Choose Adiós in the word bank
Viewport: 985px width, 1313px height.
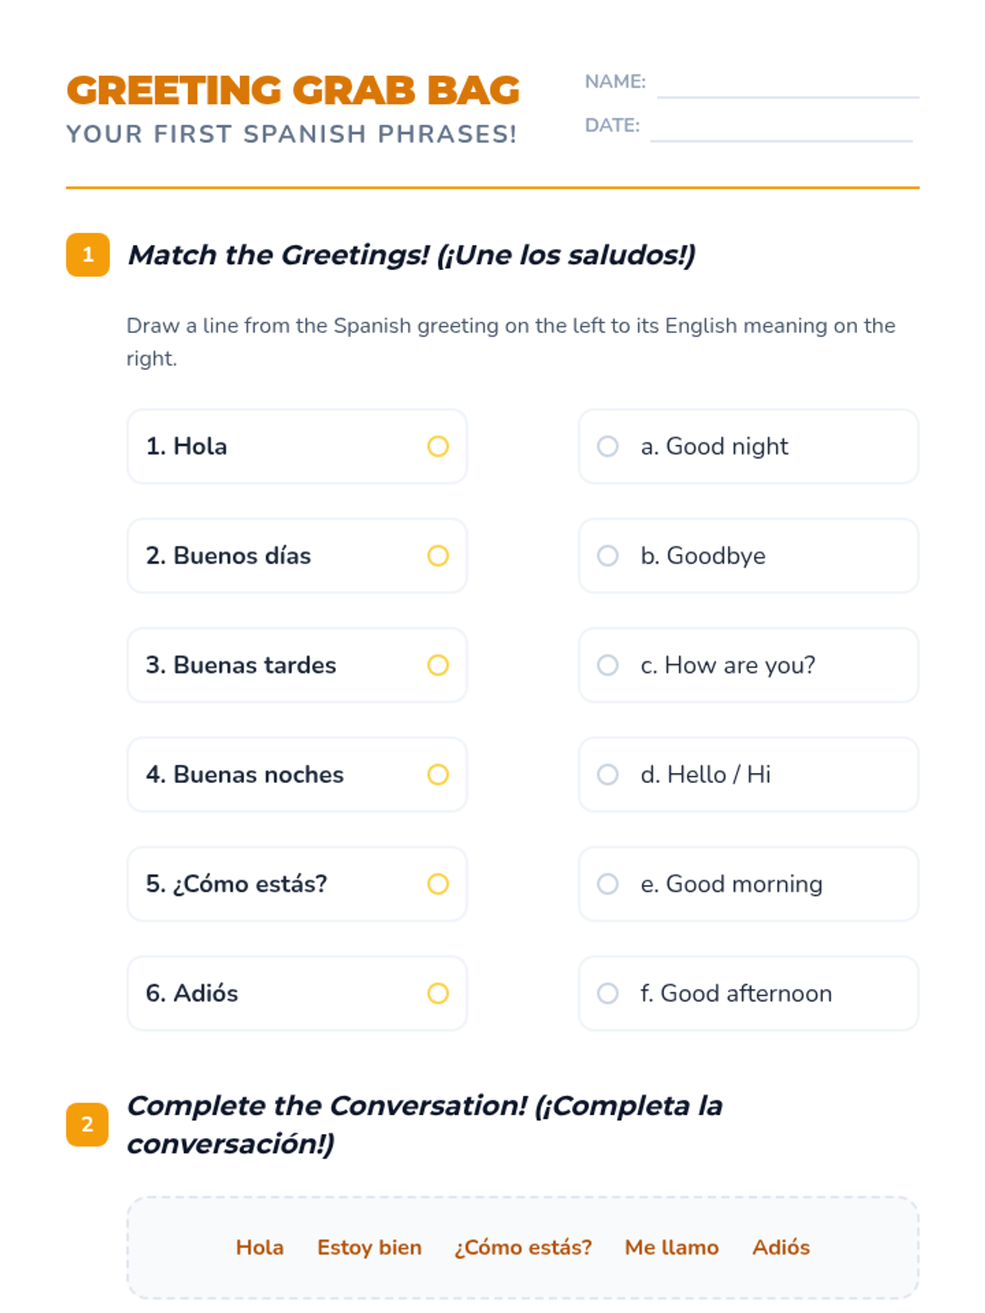(781, 1247)
